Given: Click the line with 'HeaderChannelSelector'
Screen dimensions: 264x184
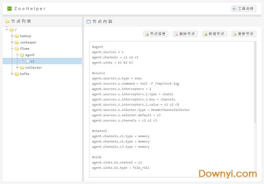Looking at the screenshot, I should click(x=141, y=110).
